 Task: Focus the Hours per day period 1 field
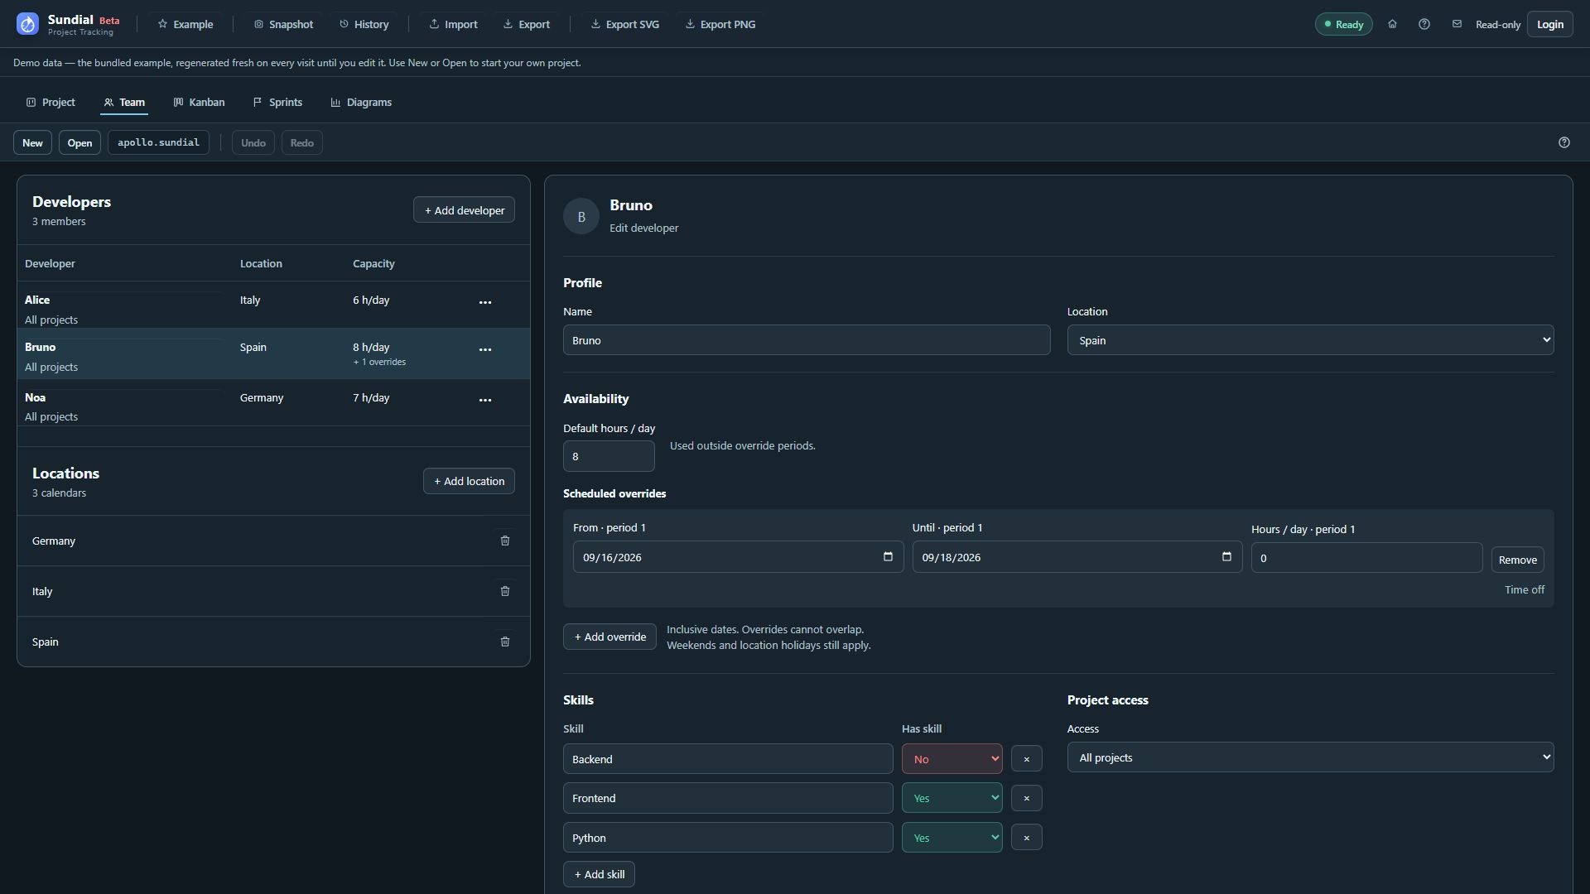(1366, 558)
